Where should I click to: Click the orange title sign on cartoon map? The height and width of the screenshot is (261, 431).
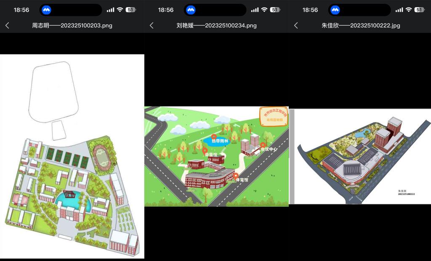coord(274,116)
